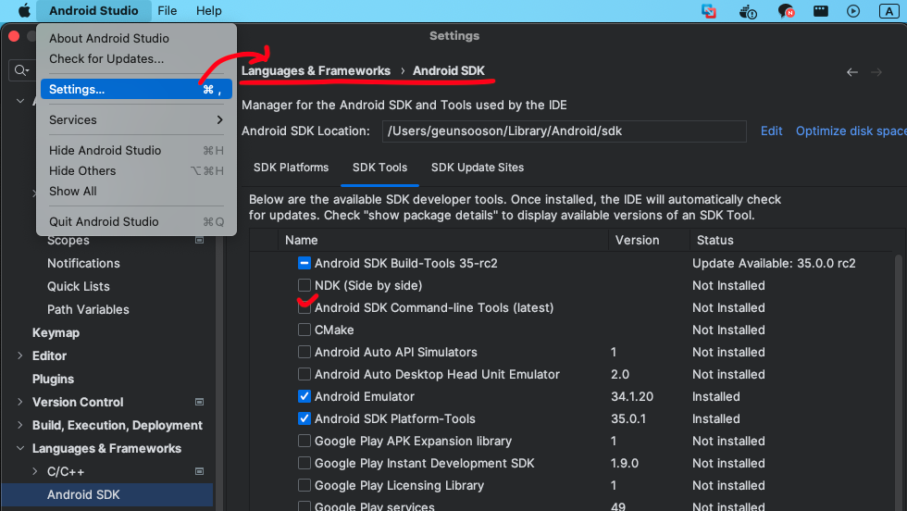Open the play-circle icon in macOS menu bar

coord(853,11)
